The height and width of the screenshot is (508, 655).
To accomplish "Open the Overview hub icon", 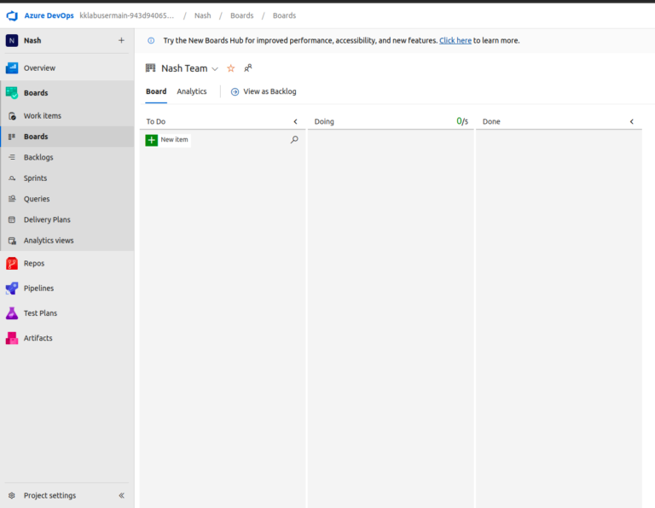I will tap(12, 67).
